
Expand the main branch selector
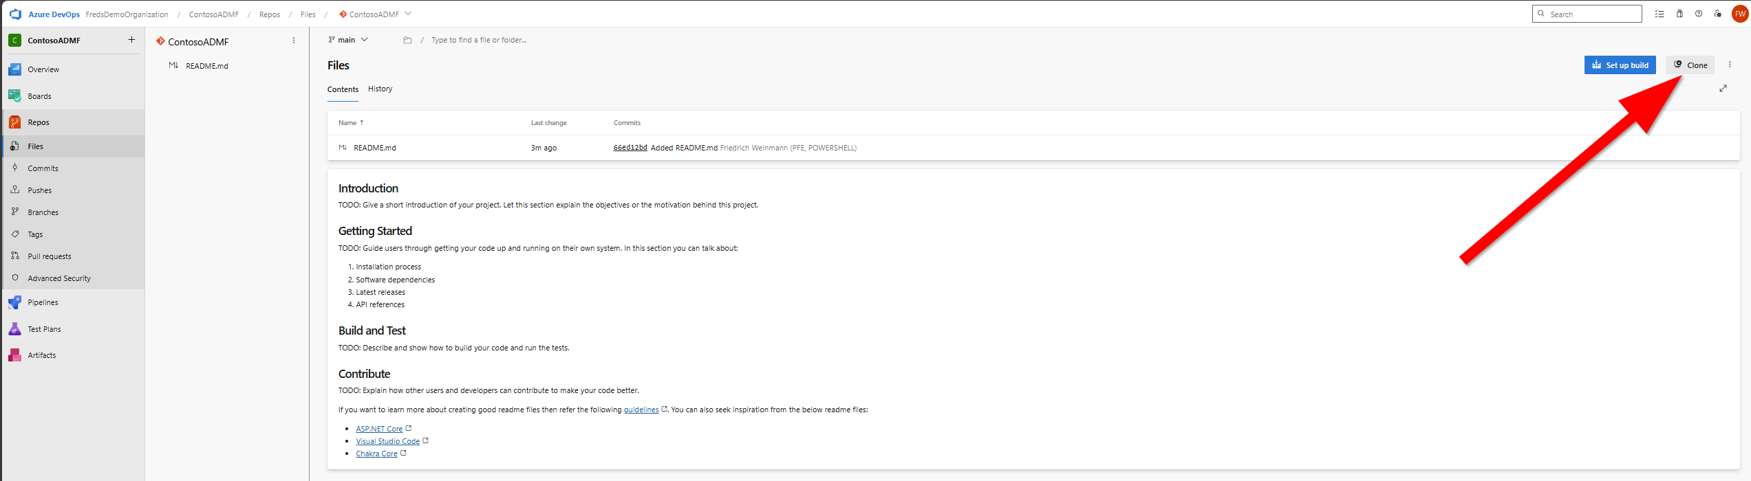point(348,40)
